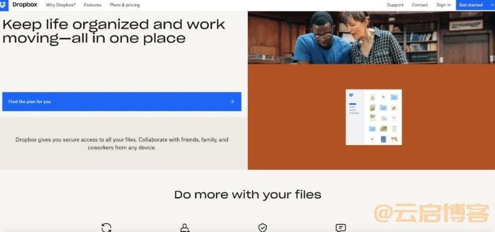Go to Plans & pricing page

click(125, 5)
